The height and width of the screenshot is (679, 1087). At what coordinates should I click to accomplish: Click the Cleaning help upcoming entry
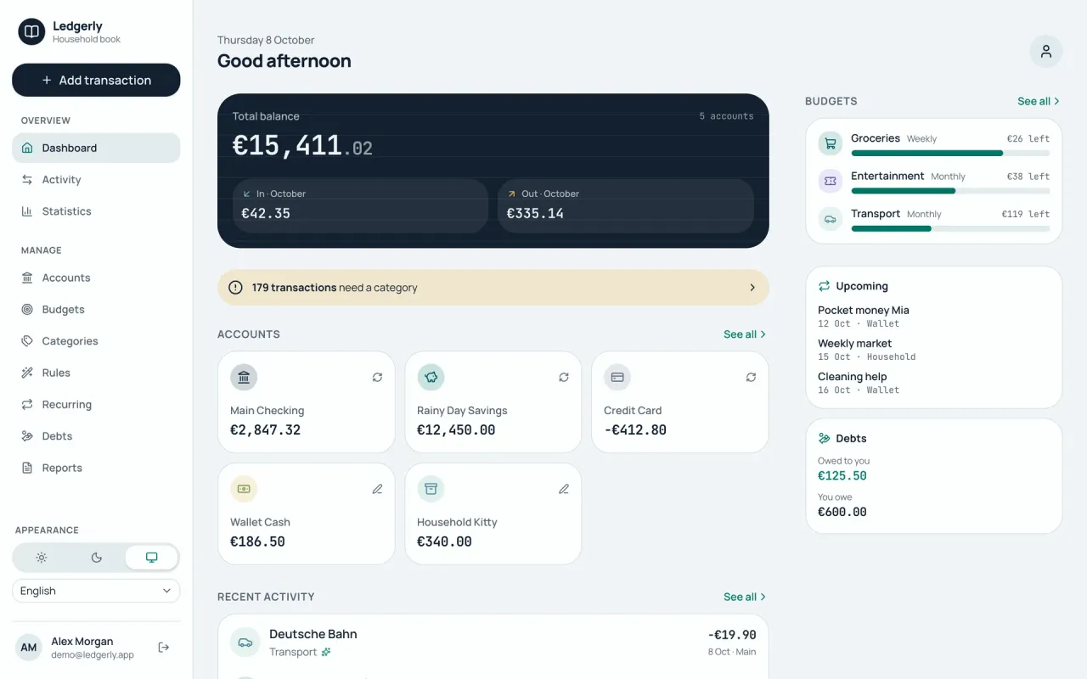(x=934, y=383)
